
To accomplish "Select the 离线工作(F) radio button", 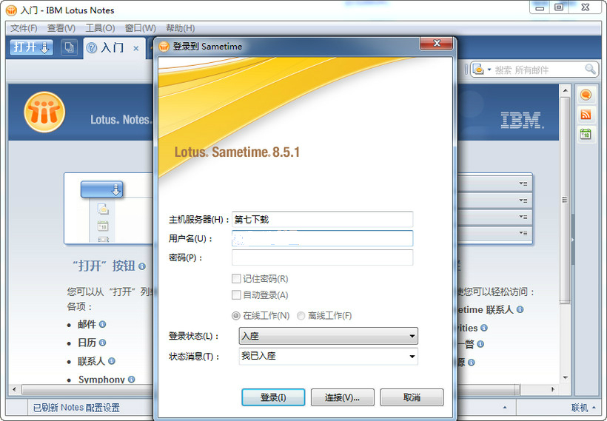I will [301, 316].
